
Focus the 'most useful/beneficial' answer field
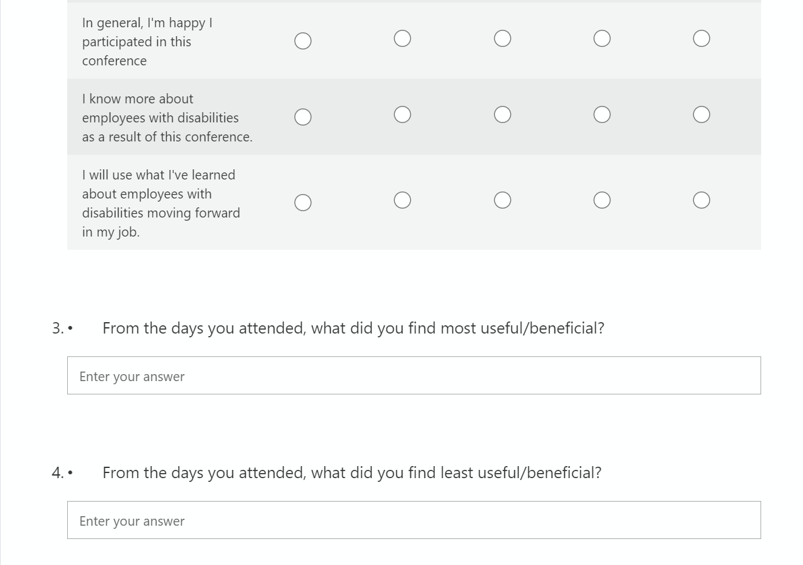point(413,375)
